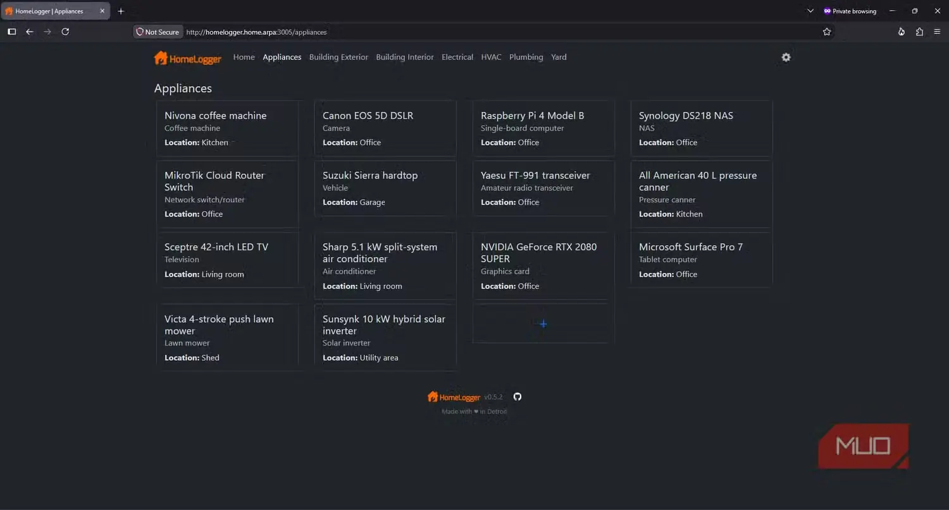Open the browser hamburger menu
This screenshot has height=510, width=949.
tap(937, 32)
